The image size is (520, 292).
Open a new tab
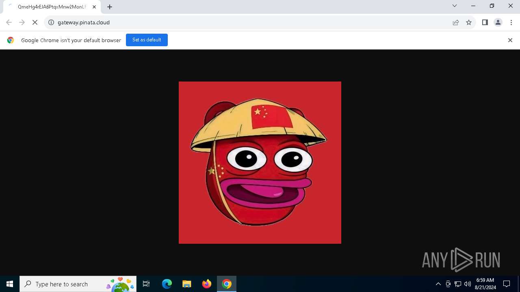(110, 7)
